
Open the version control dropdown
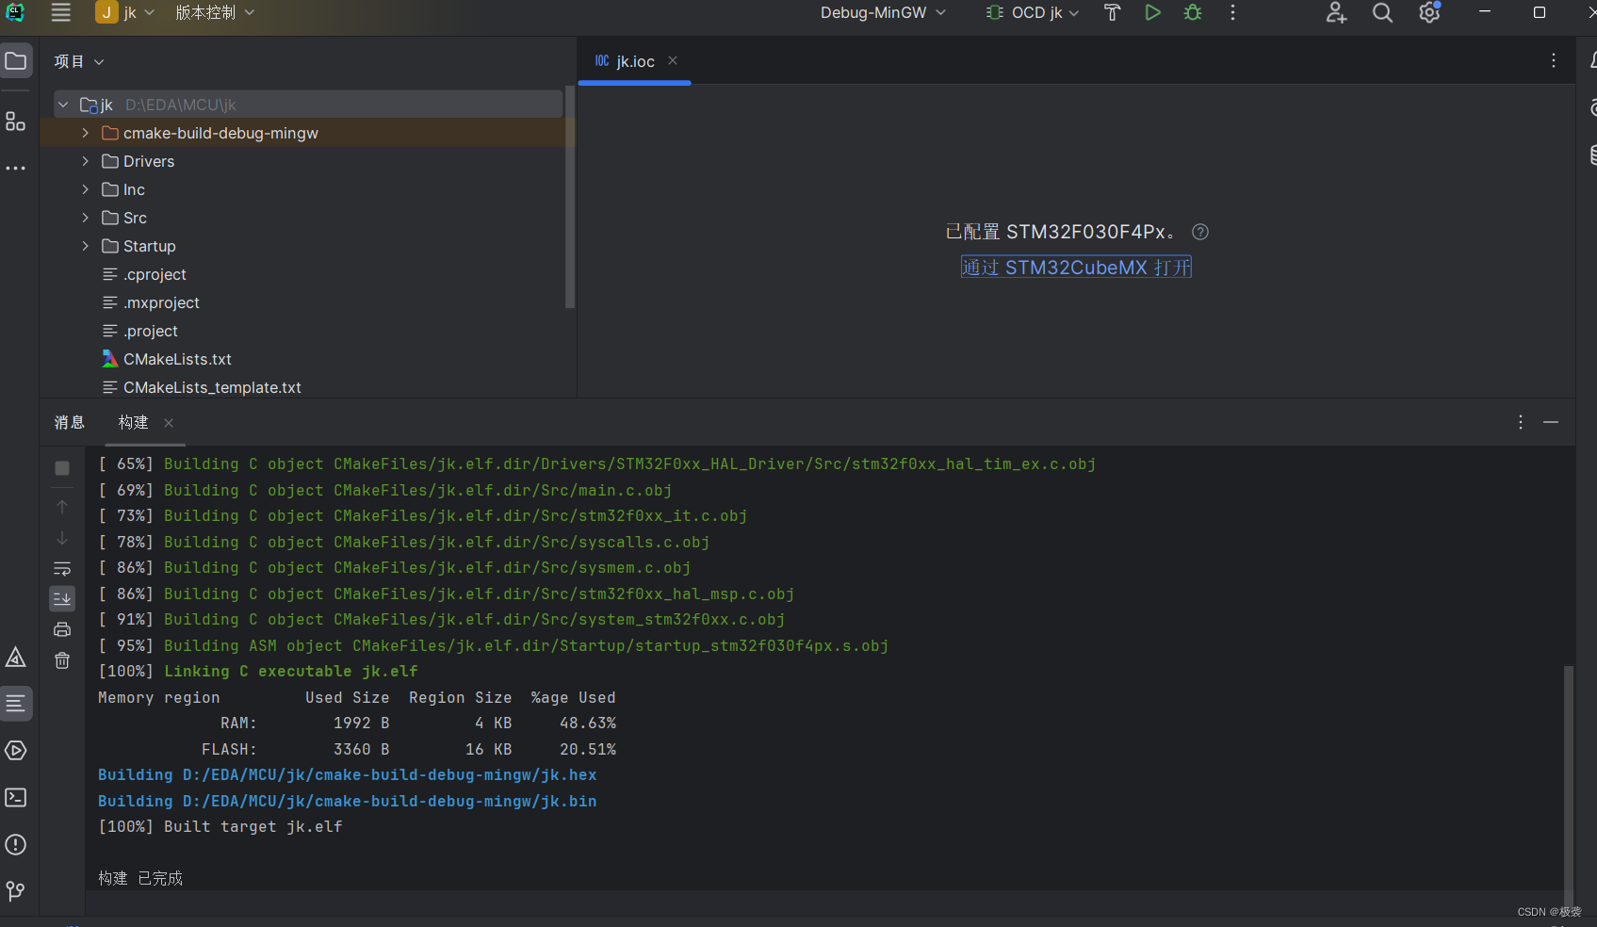point(215,12)
